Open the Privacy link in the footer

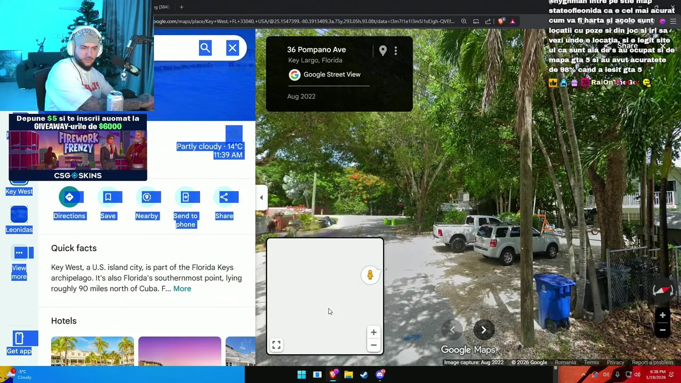pyautogui.click(x=616, y=363)
